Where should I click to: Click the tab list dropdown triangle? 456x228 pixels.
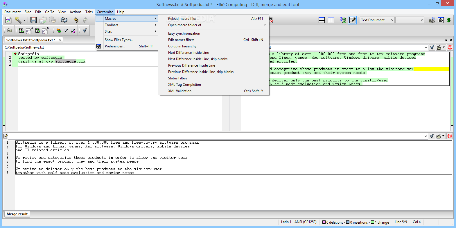click(446, 40)
